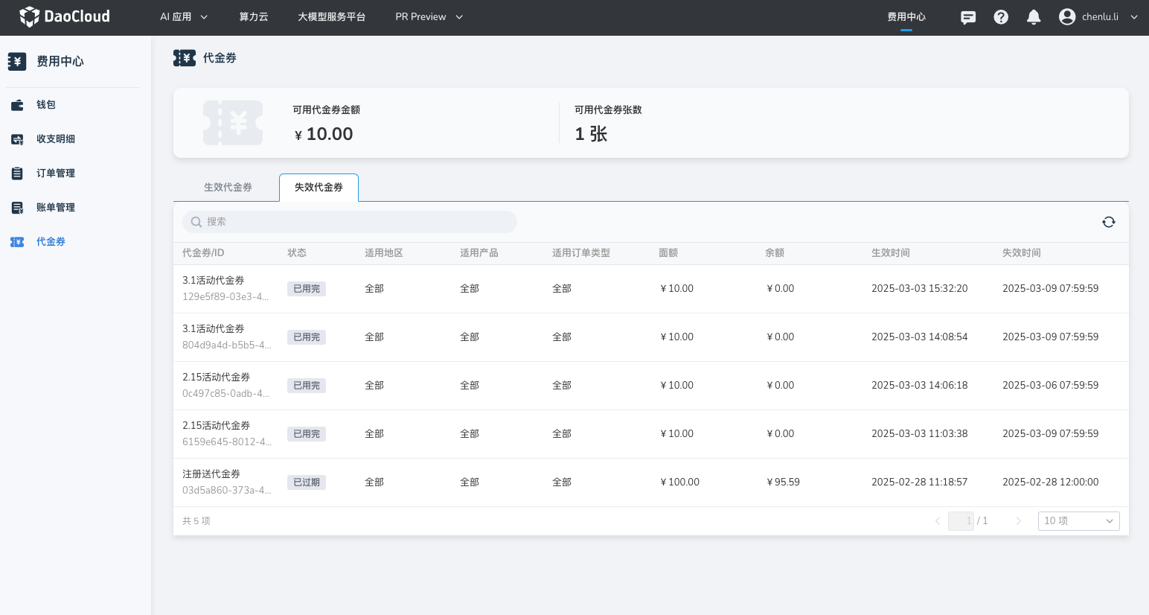Open the chenlu.li user account menu

coord(1098,16)
